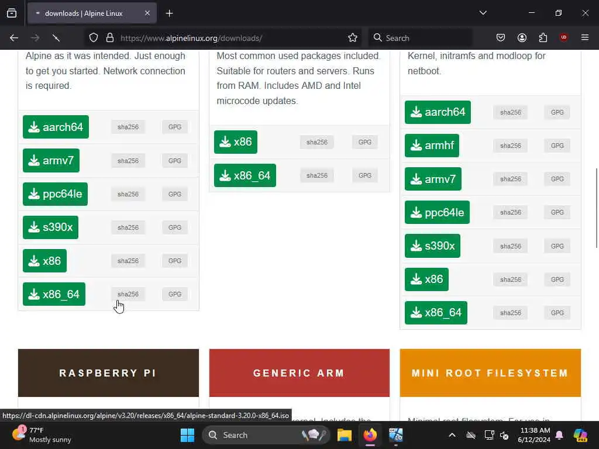Image resolution: width=599 pixels, height=449 pixels.
Task: Open muted volume tray icon
Action: pos(504,435)
